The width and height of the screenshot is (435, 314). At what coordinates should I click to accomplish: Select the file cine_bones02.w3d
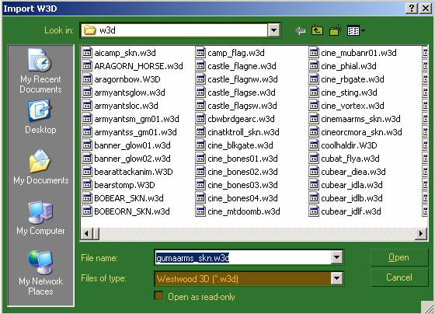tap(237, 172)
